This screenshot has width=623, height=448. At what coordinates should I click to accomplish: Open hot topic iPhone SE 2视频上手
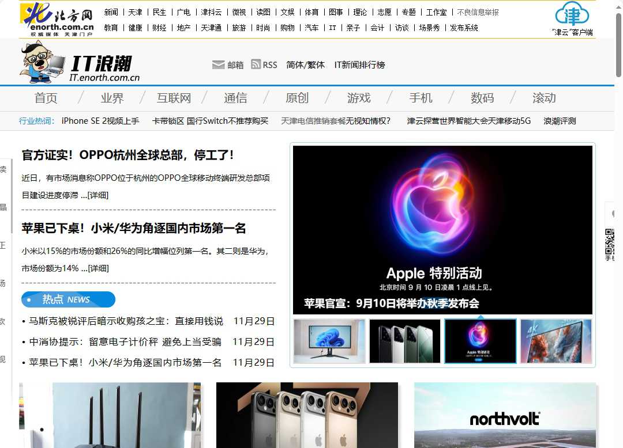tap(100, 121)
